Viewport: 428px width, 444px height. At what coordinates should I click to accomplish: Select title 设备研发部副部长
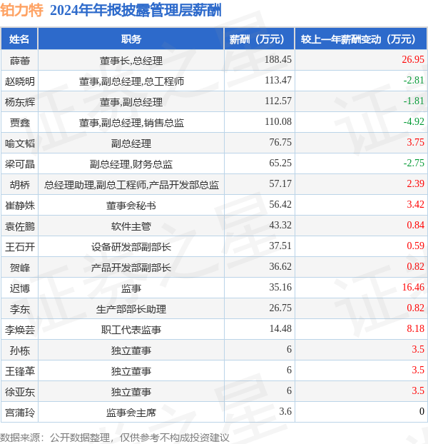click(131, 247)
